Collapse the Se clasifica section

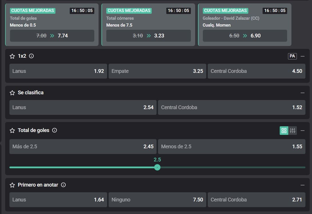pyautogui.click(x=303, y=93)
